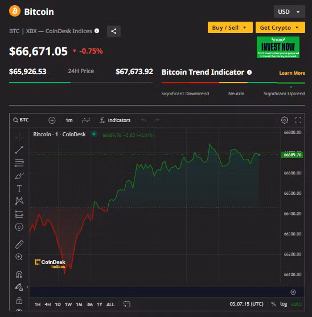Open the share button next to CoinDesk Indices
The height and width of the screenshot is (317, 312).
click(x=114, y=31)
